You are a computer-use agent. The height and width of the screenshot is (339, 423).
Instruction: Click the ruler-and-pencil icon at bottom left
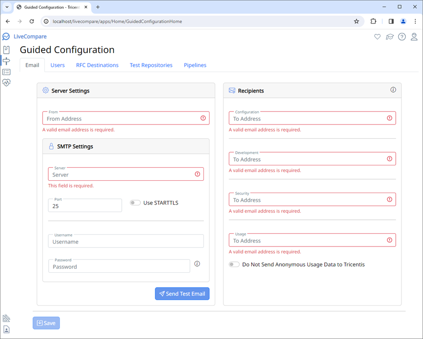[6, 318]
